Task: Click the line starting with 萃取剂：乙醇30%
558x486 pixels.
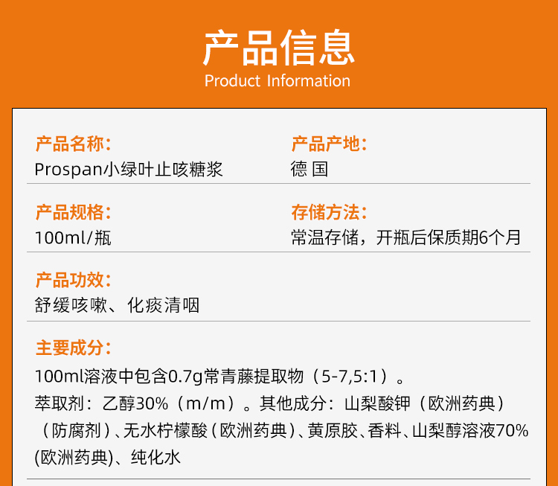Action: pos(269,403)
